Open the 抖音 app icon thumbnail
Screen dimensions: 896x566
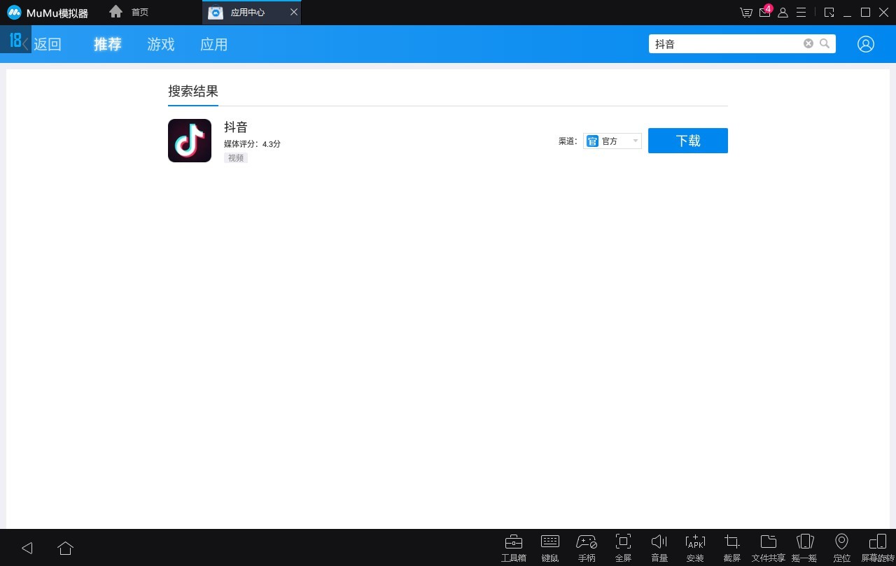[190, 141]
